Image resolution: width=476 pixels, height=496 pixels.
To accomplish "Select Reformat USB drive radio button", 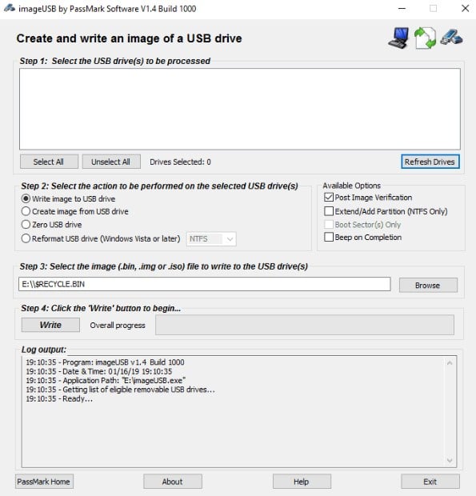I will pyautogui.click(x=26, y=238).
